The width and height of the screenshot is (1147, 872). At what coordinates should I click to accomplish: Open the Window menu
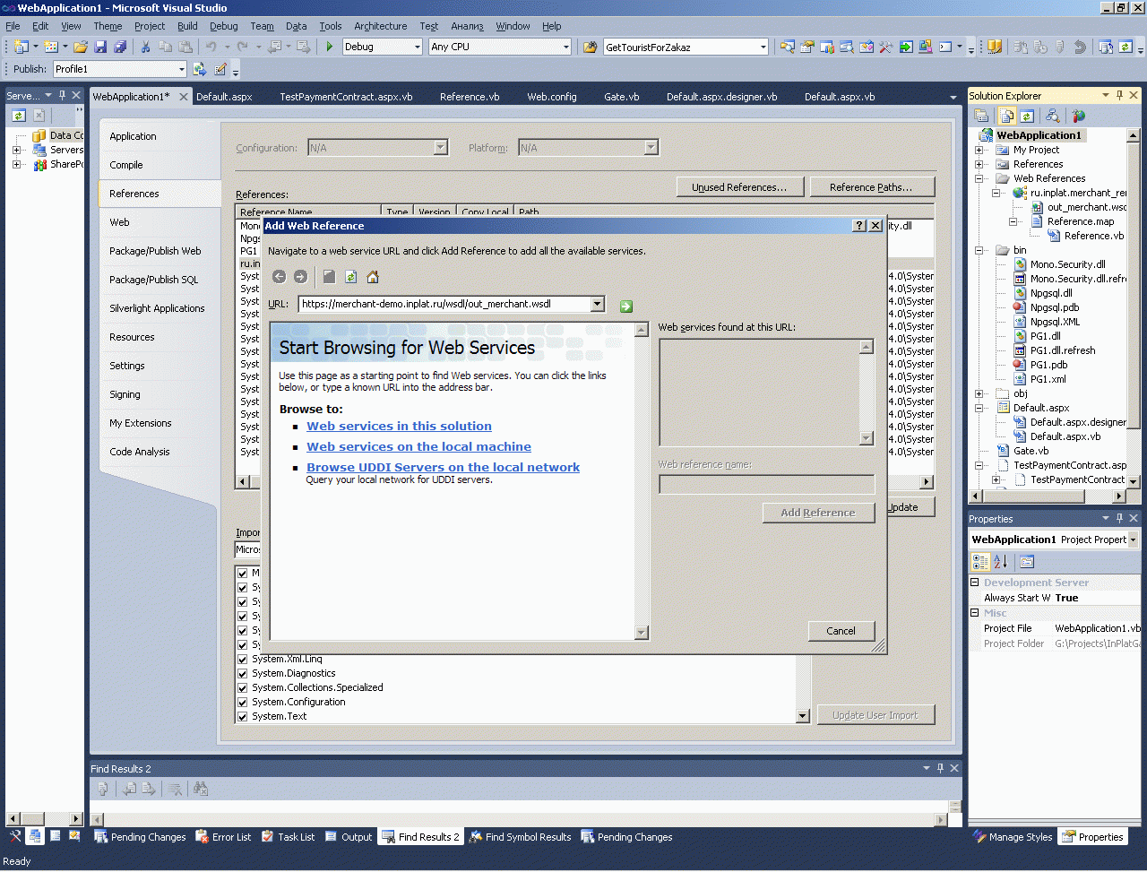513,26
